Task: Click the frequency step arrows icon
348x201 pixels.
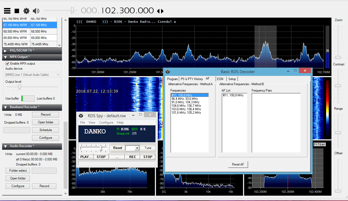Action: [x=160, y=11]
